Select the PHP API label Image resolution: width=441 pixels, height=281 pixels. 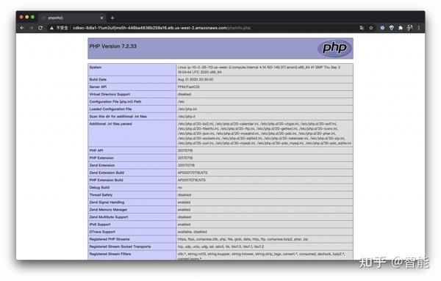pyautogui.click(x=96, y=150)
